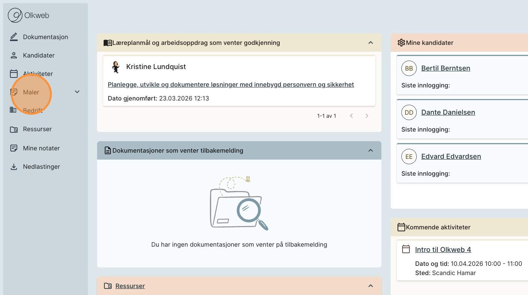Click the Ressurser folder icon in sidebar
Viewport: 528px width, 295px height.
point(14,129)
